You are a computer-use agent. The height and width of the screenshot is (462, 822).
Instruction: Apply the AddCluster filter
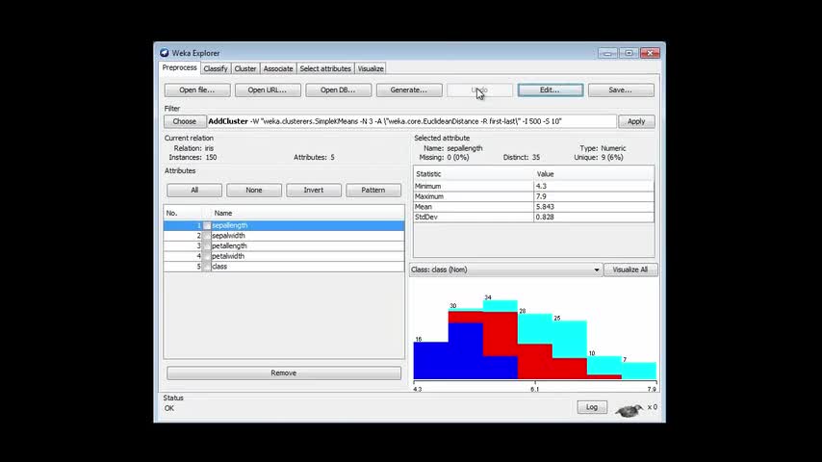(636, 121)
